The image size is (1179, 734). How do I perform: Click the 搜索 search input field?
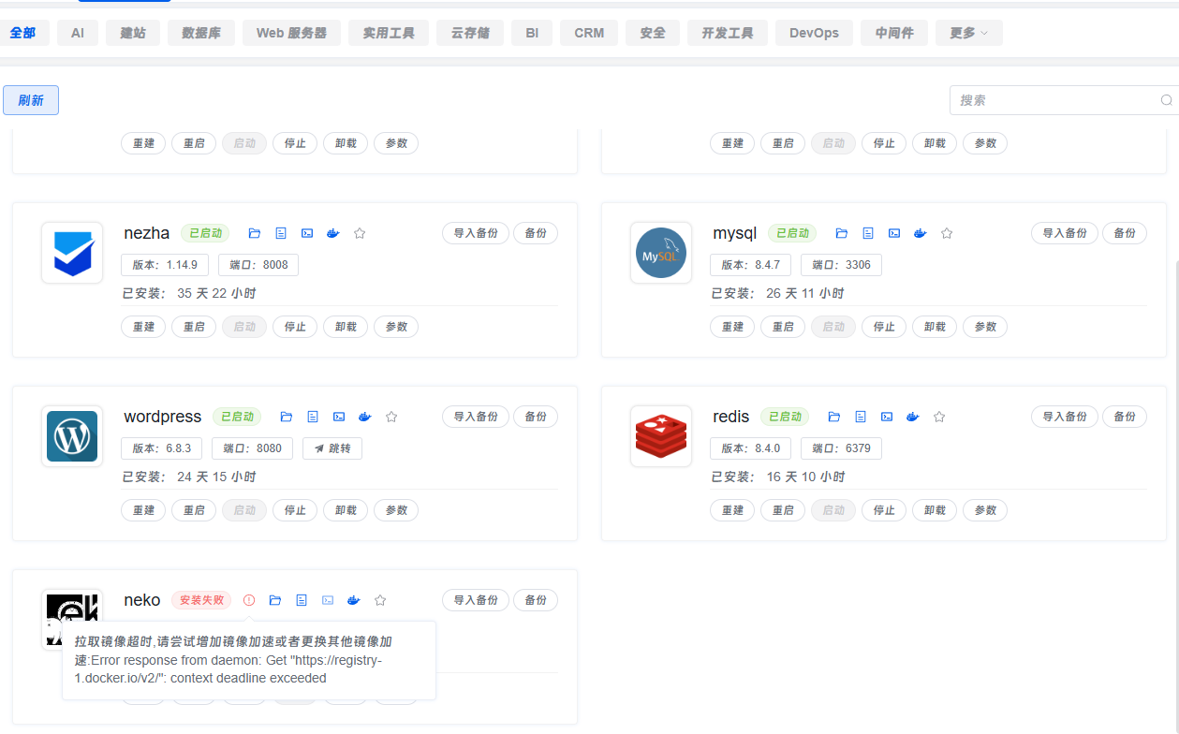pyautogui.click(x=1054, y=100)
